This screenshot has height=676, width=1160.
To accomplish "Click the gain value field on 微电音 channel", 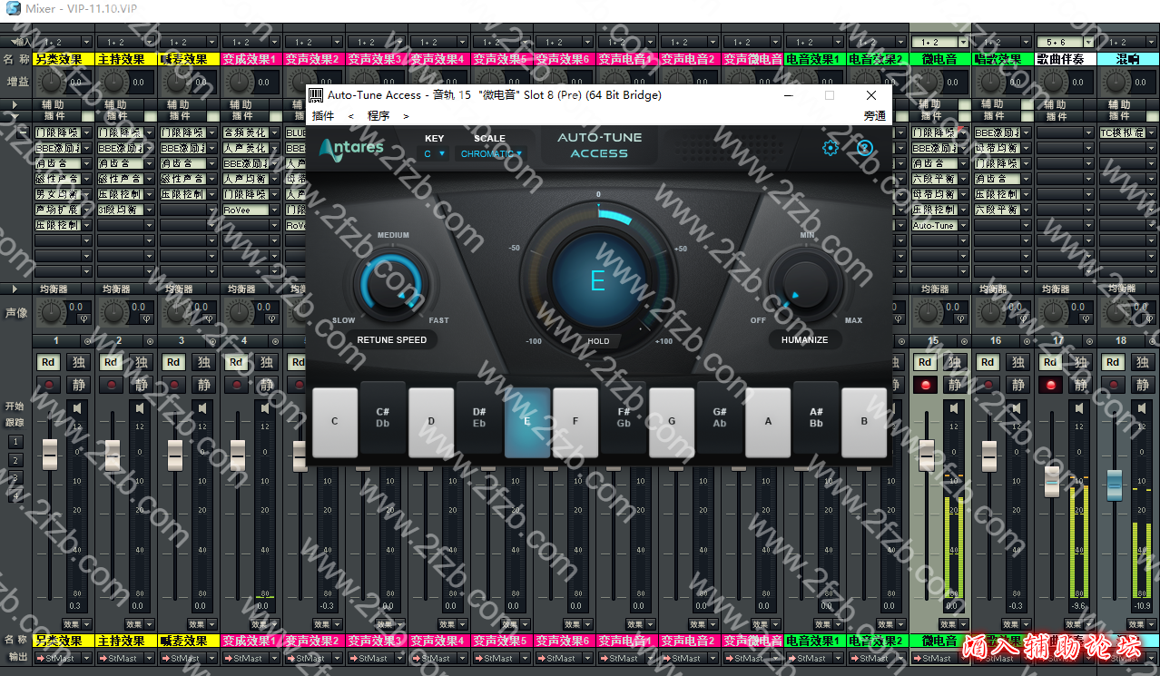I will (953, 83).
